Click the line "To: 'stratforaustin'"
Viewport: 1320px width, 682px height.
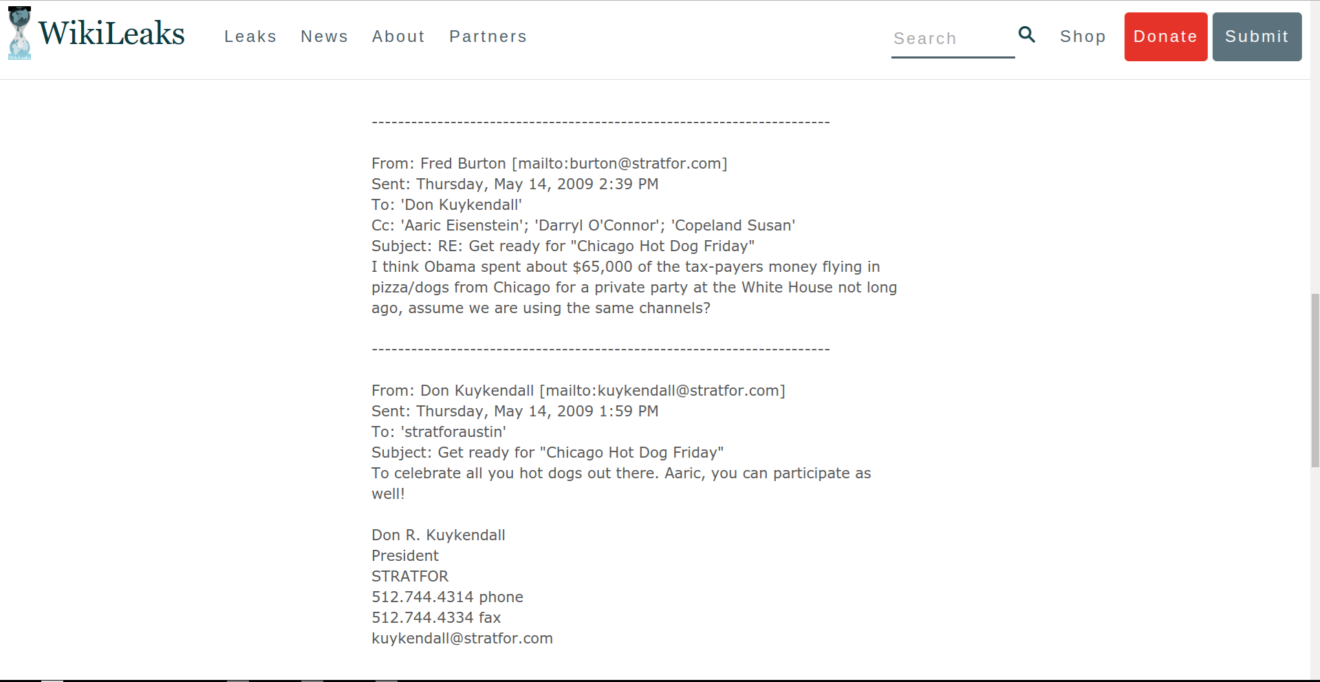(x=439, y=432)
